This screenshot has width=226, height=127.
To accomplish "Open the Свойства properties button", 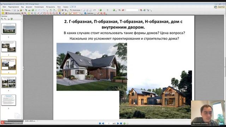I will [89, 13].
